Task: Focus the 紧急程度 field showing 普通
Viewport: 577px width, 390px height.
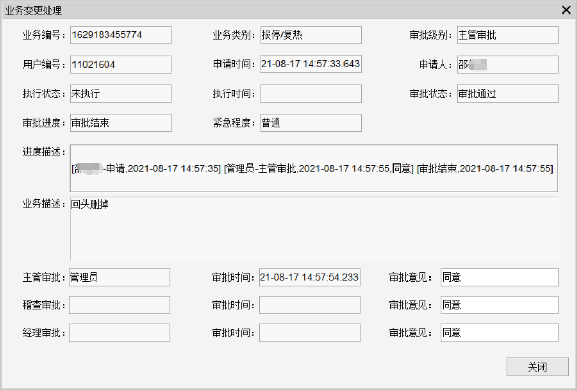Action: point(311,123)
